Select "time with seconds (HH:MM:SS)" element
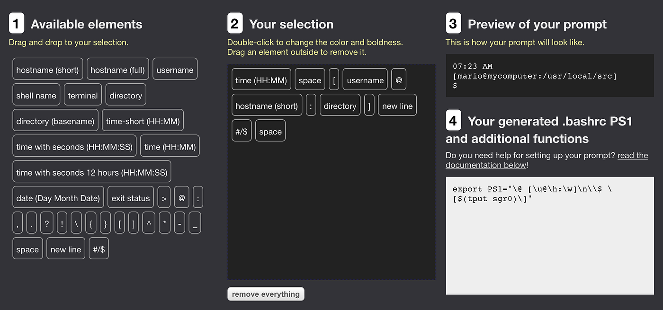 (x=74, y=145)
